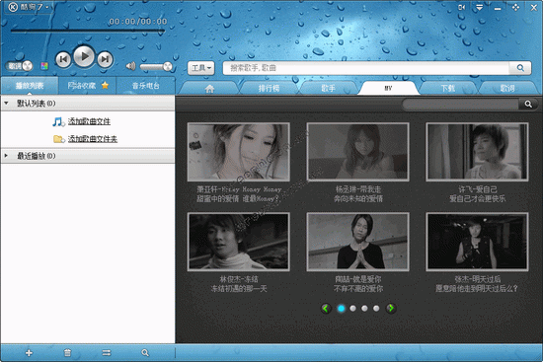
Task: Mute the volume speaker icon
Action: (130, 66)
